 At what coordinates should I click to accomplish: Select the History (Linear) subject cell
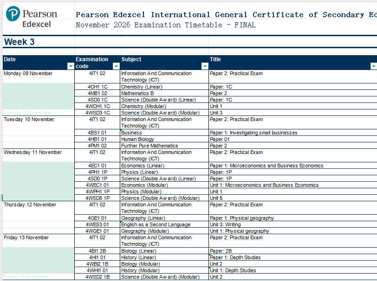(164, 257)
